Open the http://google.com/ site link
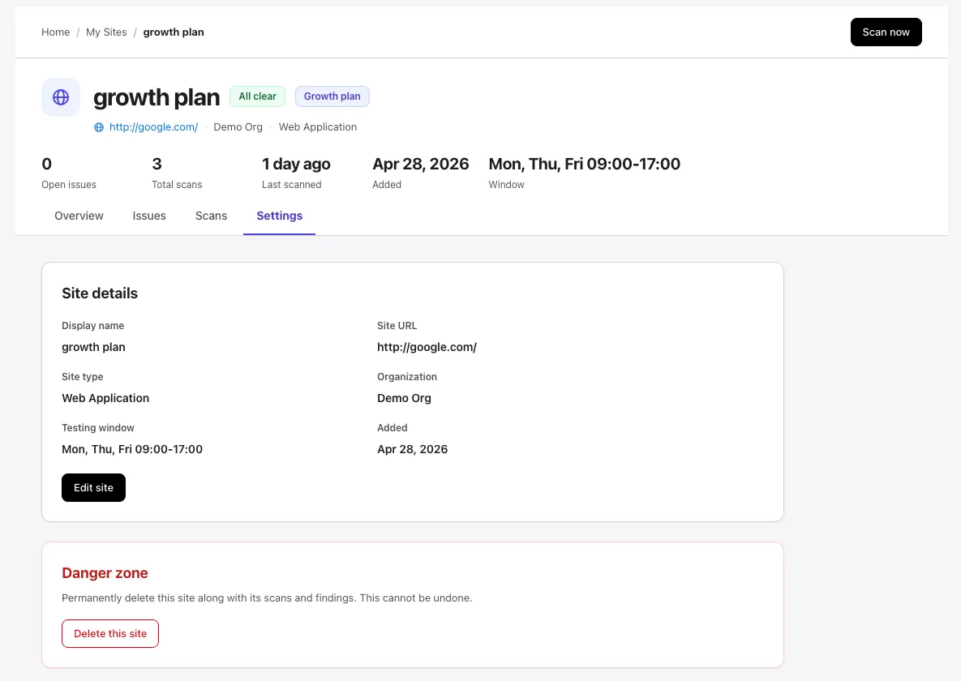961x681 pixels. tap(153, 127)
